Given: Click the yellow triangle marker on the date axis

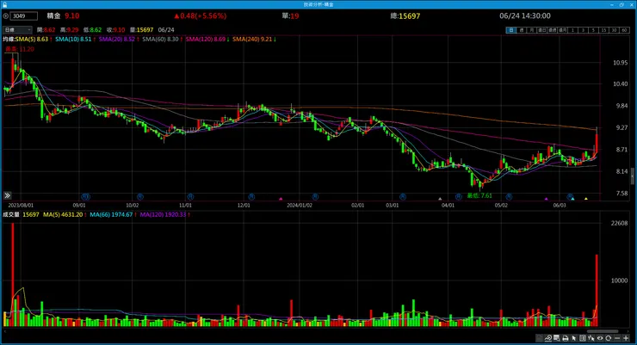Looking at the screenshot, I should (x=586, y=199).
